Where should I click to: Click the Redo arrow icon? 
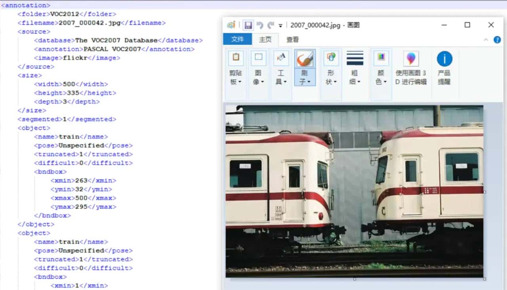point(271,25)
